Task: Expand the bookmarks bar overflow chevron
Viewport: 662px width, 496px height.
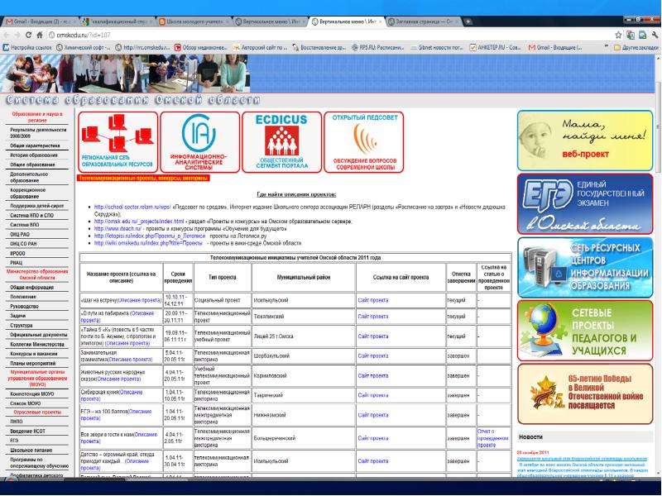Action: click(x=607, y=47)
